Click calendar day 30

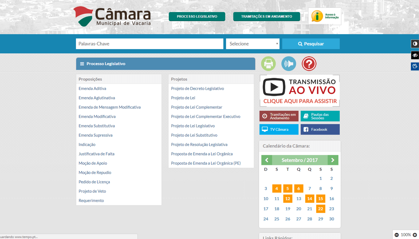click(332, 219)
